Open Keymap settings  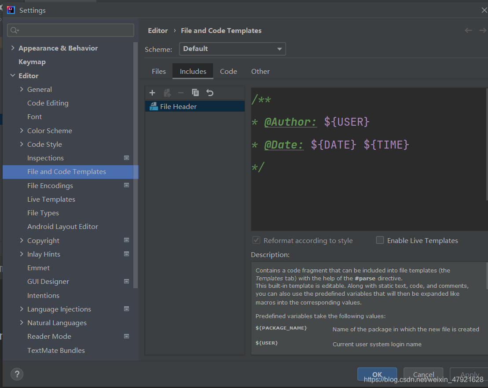click(x=32, y=62)
